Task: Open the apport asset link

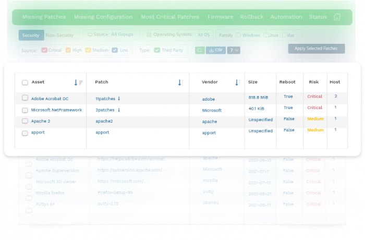Action: coord(38,133)
